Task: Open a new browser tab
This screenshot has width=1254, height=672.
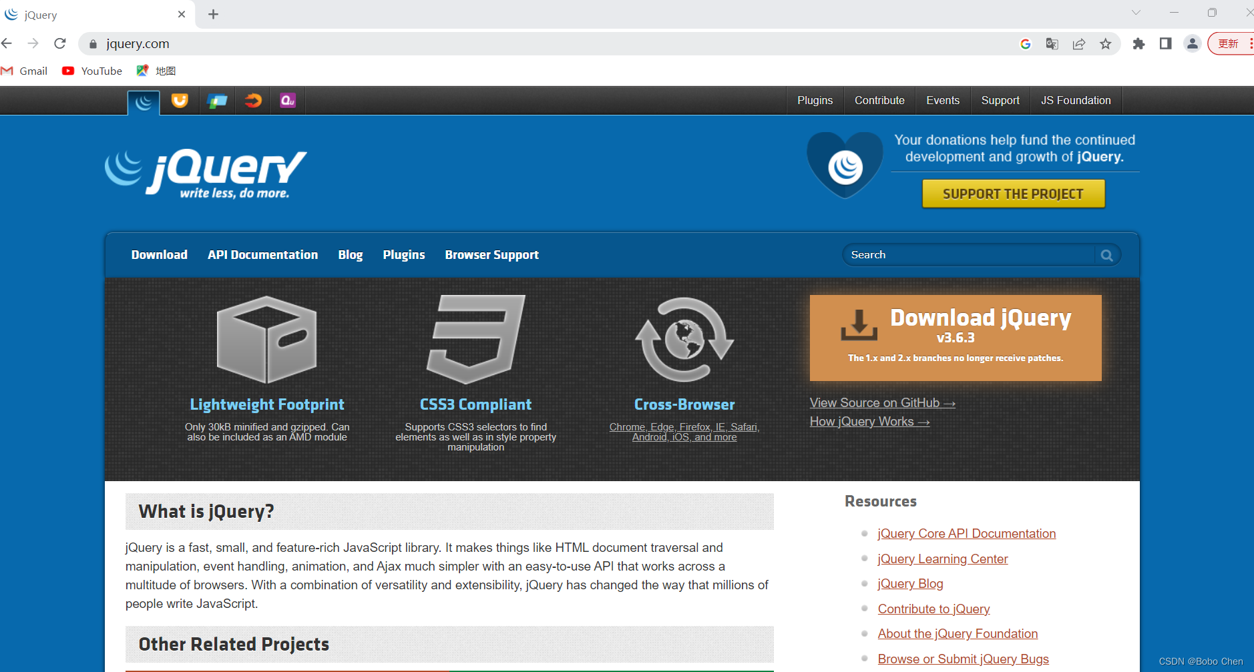Action: pos(214,14)
